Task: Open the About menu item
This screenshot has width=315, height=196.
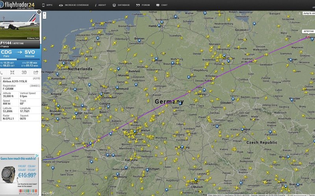Action: click(x=100, y=5)
